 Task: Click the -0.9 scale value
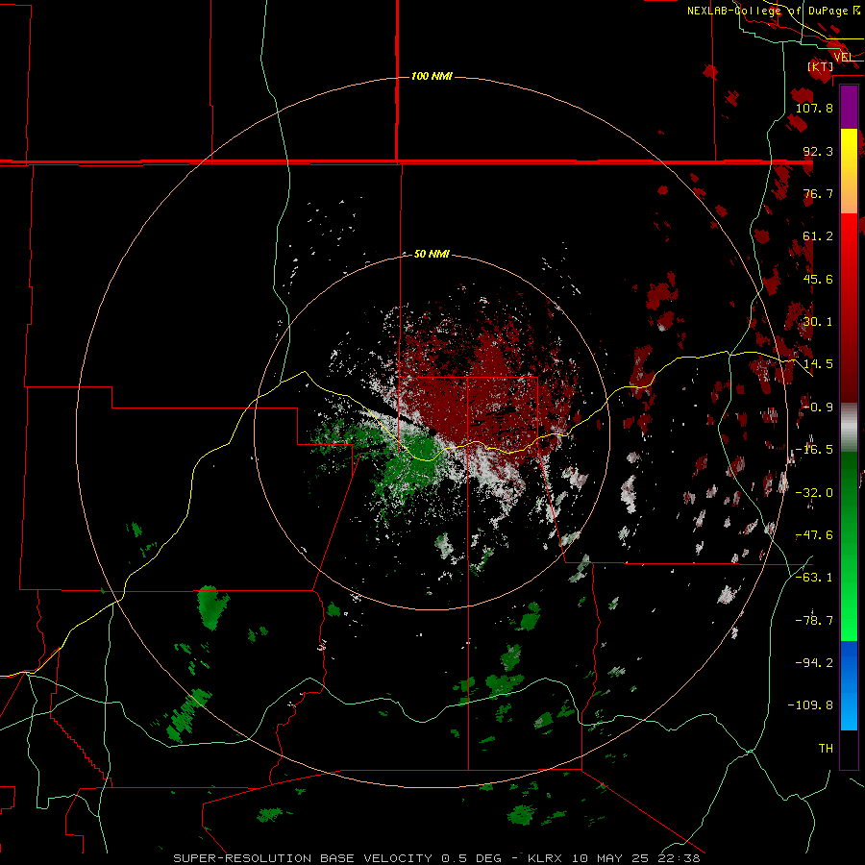coord(817,408)
